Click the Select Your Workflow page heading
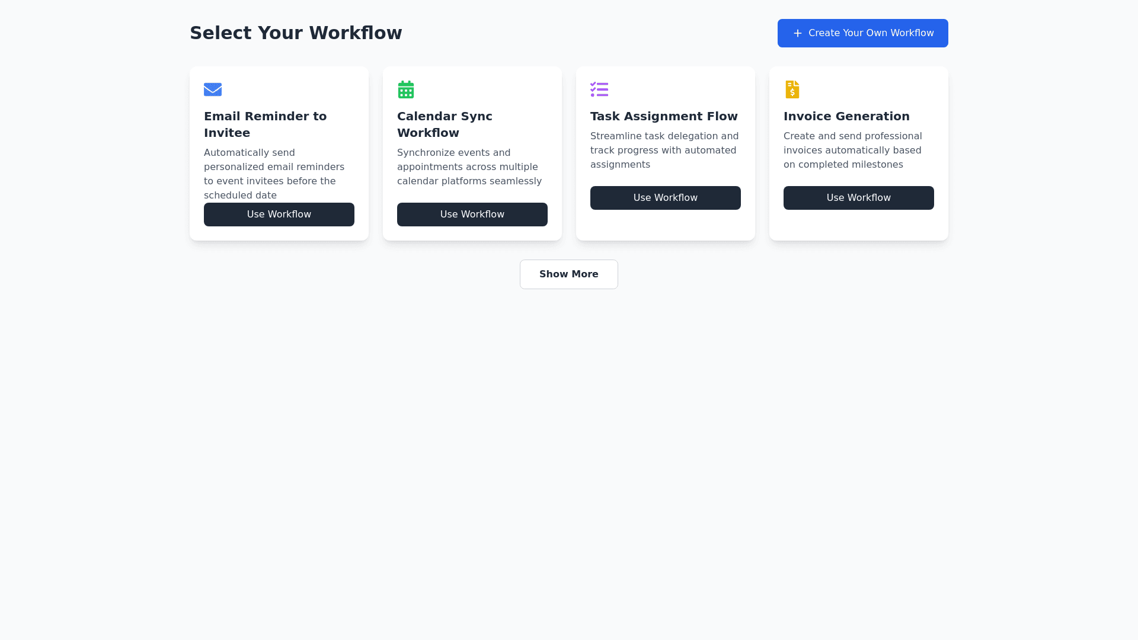 tap(296, 33)
